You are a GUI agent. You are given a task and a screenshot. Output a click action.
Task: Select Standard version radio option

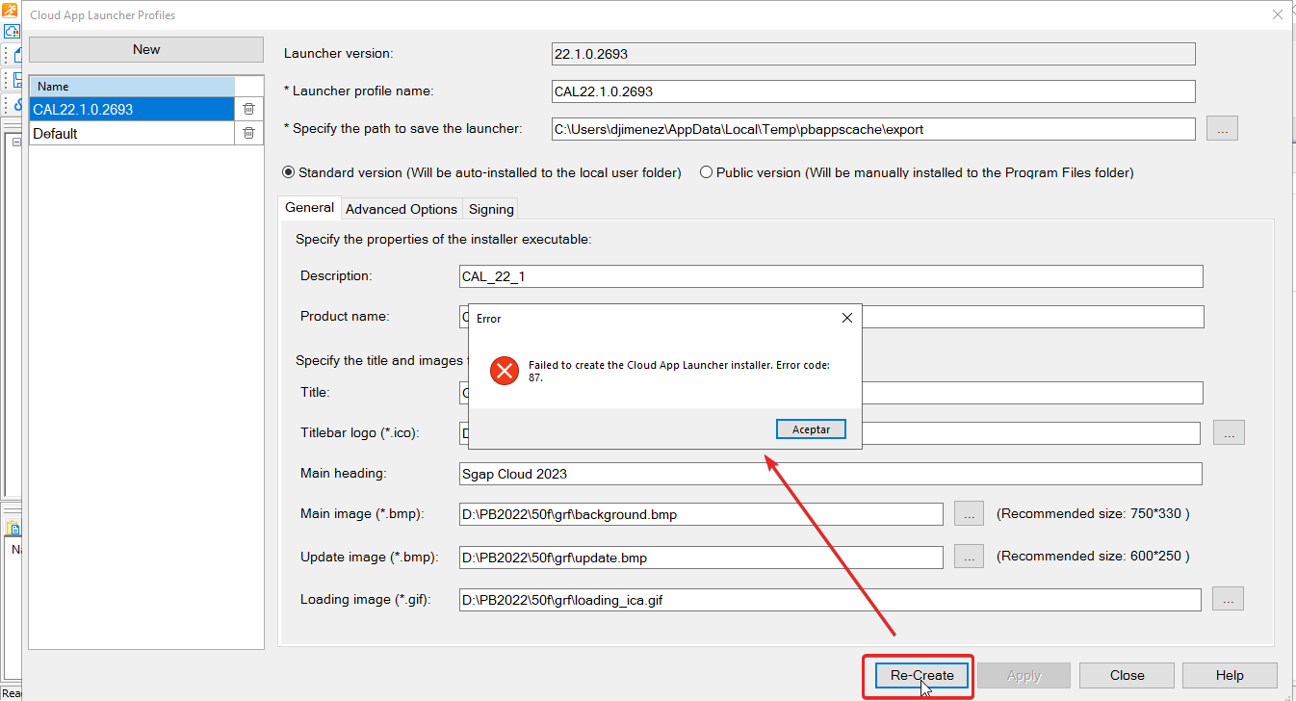pos(288,172)
